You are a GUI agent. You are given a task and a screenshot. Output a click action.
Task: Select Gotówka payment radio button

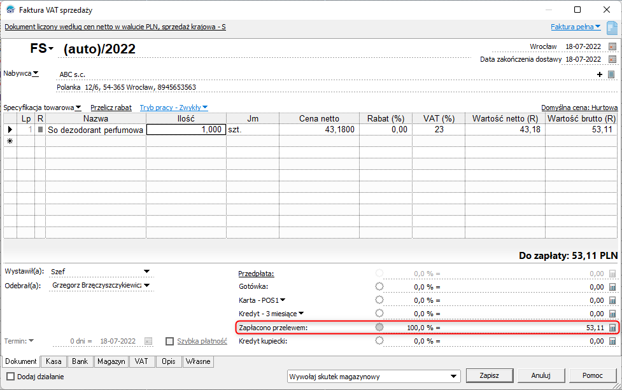tap(379, 286)
